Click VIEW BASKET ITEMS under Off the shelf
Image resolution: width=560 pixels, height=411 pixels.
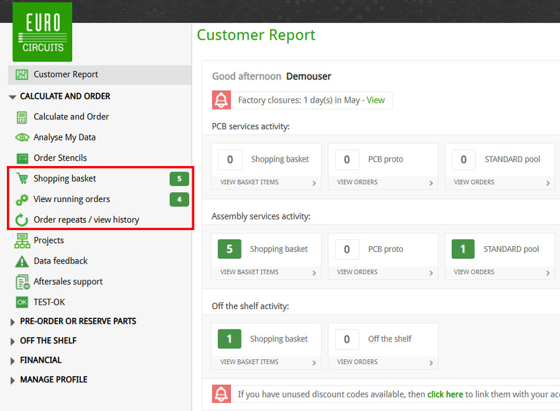coord(250,362)
